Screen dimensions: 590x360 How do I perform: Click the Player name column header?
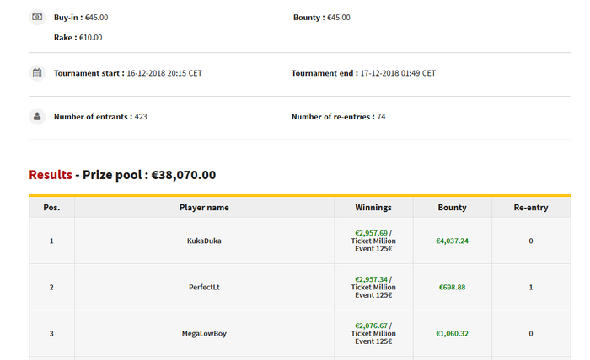(204, 208)
